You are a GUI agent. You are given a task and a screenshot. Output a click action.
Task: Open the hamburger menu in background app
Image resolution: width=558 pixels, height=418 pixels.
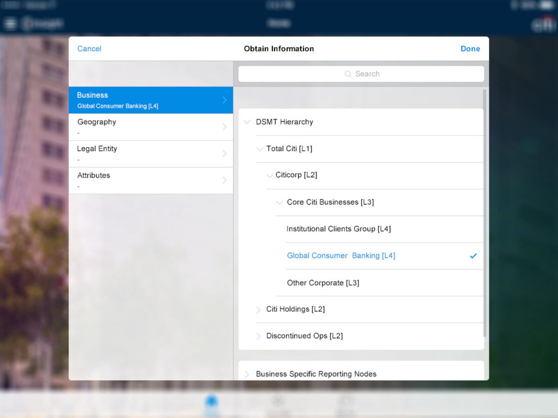coord(10,24)
